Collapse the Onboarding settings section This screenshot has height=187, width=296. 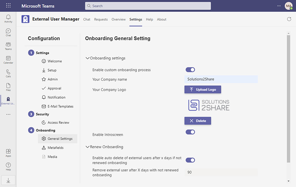point(105,58)
